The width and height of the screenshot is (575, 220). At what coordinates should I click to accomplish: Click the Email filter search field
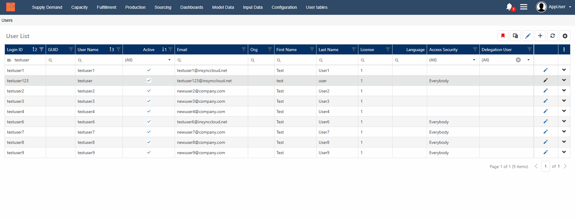coord(212,60)
